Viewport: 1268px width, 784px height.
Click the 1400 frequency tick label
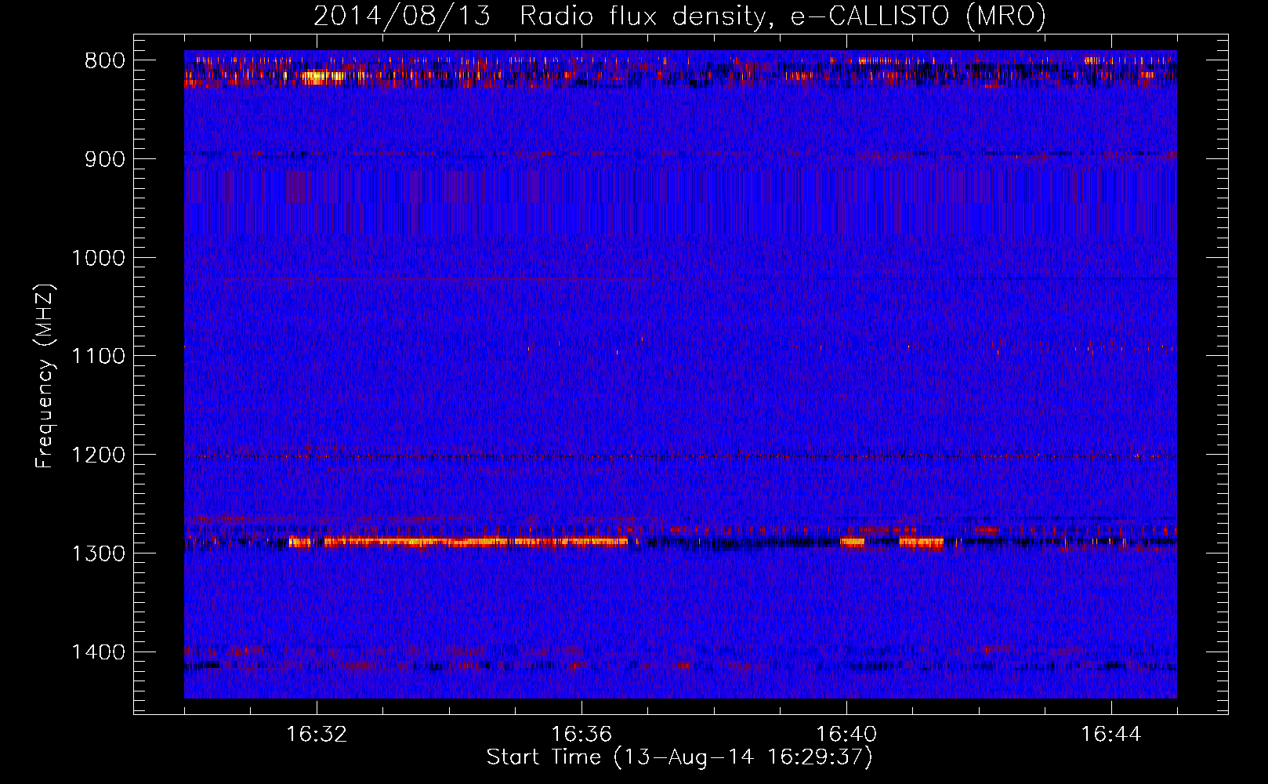click(98, 652)
